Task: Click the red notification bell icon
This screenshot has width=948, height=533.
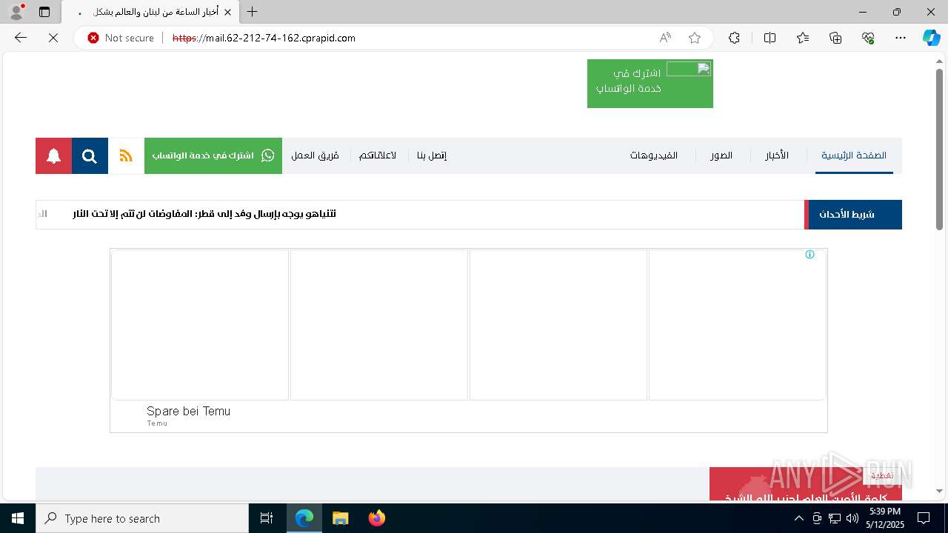Action: point(53,155)
